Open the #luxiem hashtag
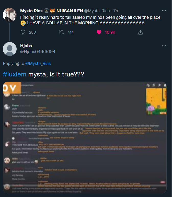The height and width of the screenshot is (197, 172). point(15,74)
